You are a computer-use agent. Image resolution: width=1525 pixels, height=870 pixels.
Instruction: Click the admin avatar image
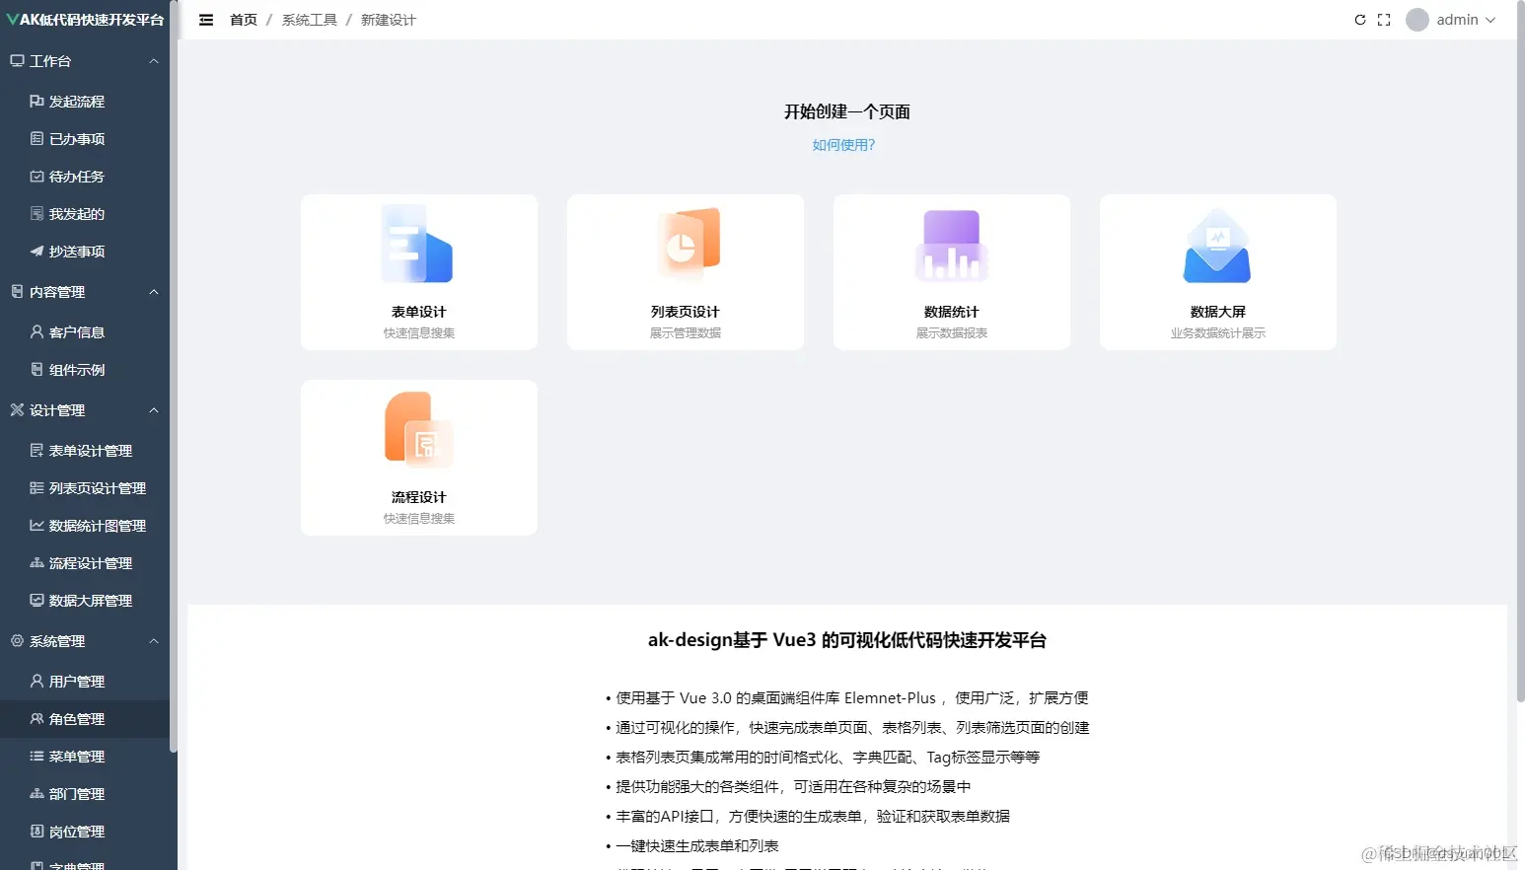1416,19
